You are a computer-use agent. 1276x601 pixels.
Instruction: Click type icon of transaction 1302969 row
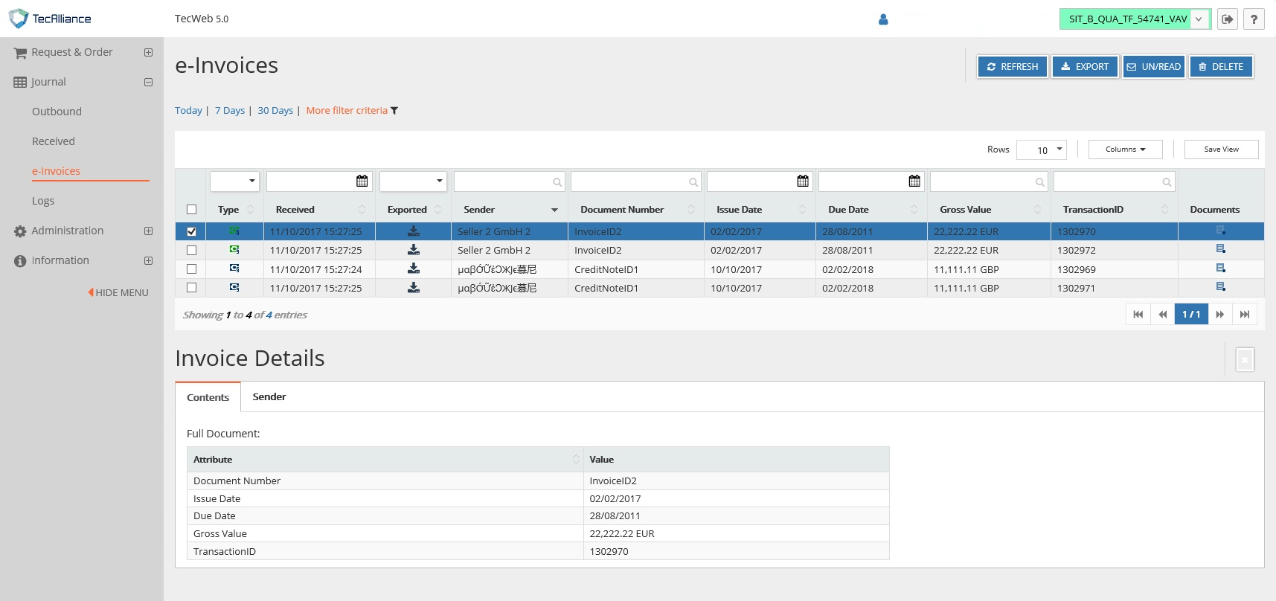coord(234,269)
